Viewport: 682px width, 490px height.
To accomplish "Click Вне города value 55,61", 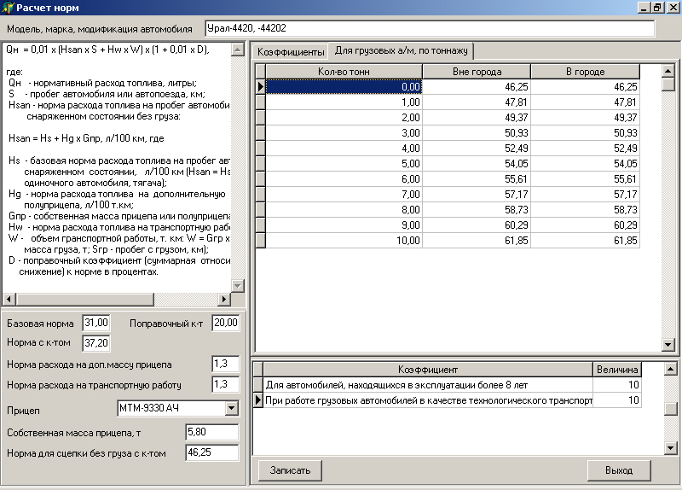I will coord(477,179).
